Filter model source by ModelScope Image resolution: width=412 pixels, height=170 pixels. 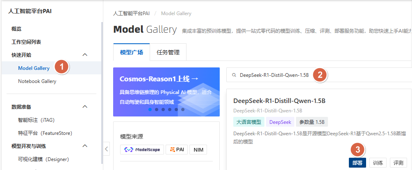coord(142,150)
